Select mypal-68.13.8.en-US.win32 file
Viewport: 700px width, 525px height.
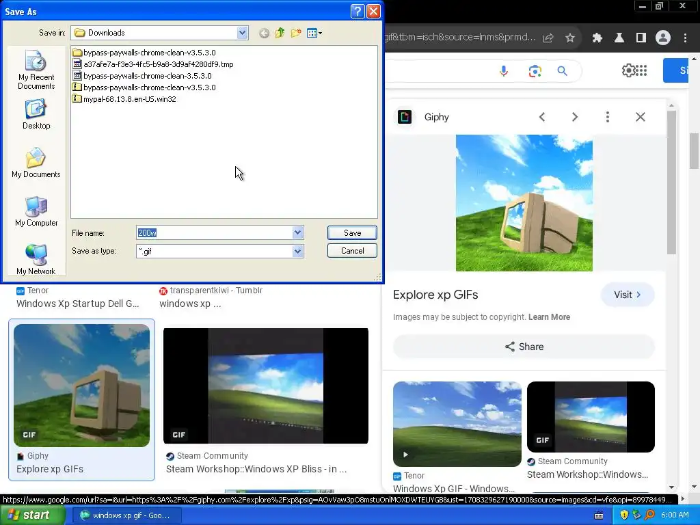pyautogui.click(x=124, y=99)
